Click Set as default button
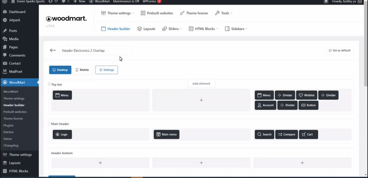The width and height of the screenshot is (368, 178). [339, 50]
